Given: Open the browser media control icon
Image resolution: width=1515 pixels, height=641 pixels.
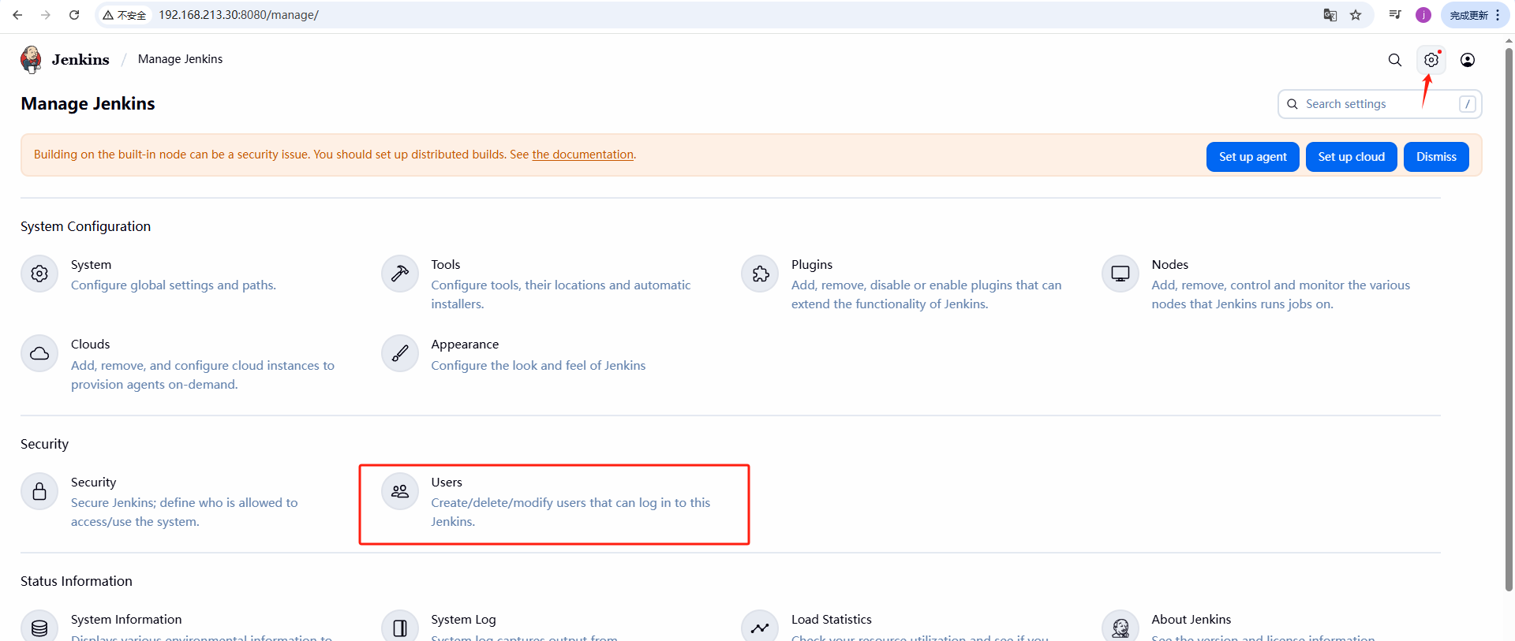Looking at the screenshot, I should pyautogui.click(x=1395, y=15).
